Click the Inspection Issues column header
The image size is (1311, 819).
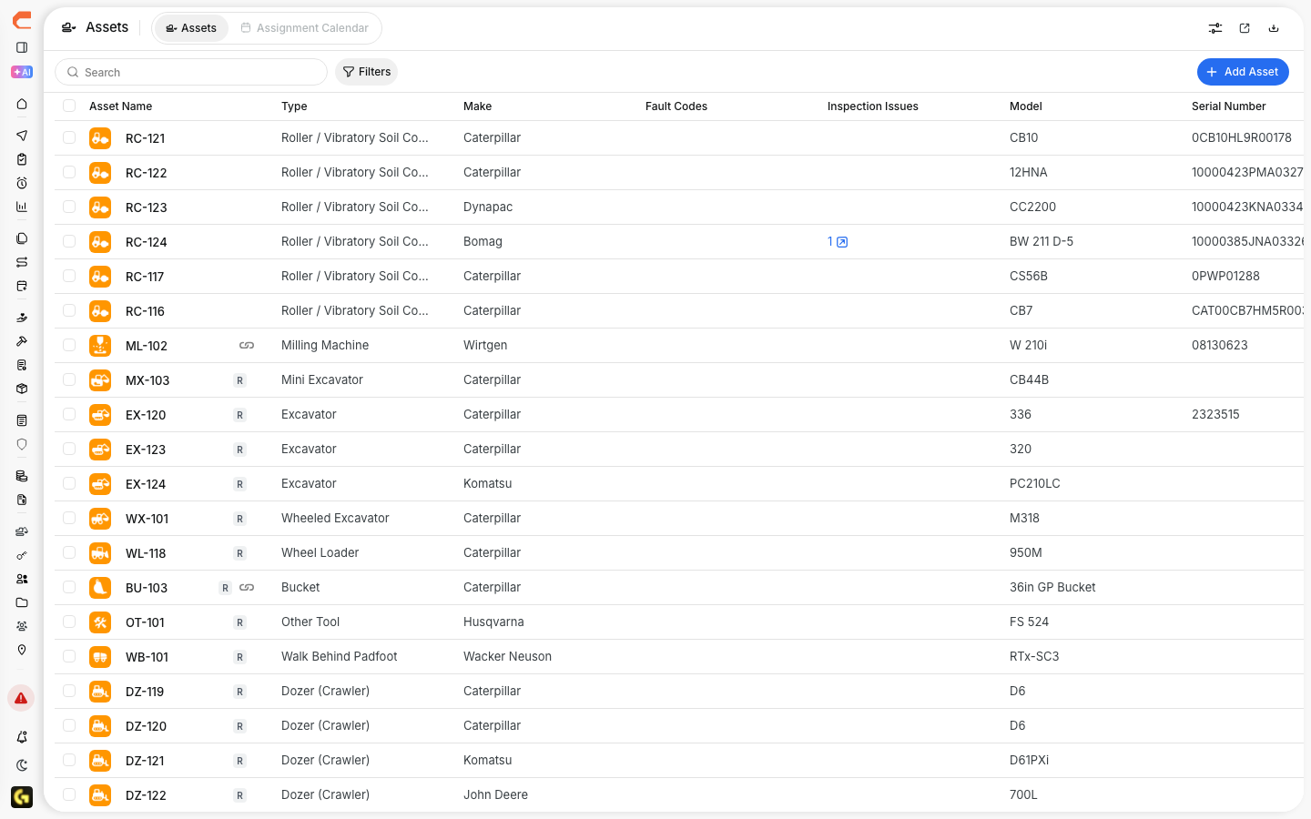[x=872, y=106]
